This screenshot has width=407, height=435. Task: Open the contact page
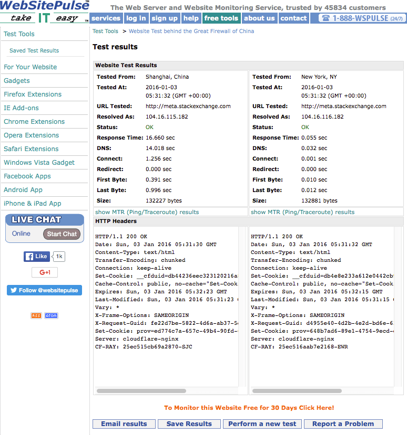(x=293, y=18)
